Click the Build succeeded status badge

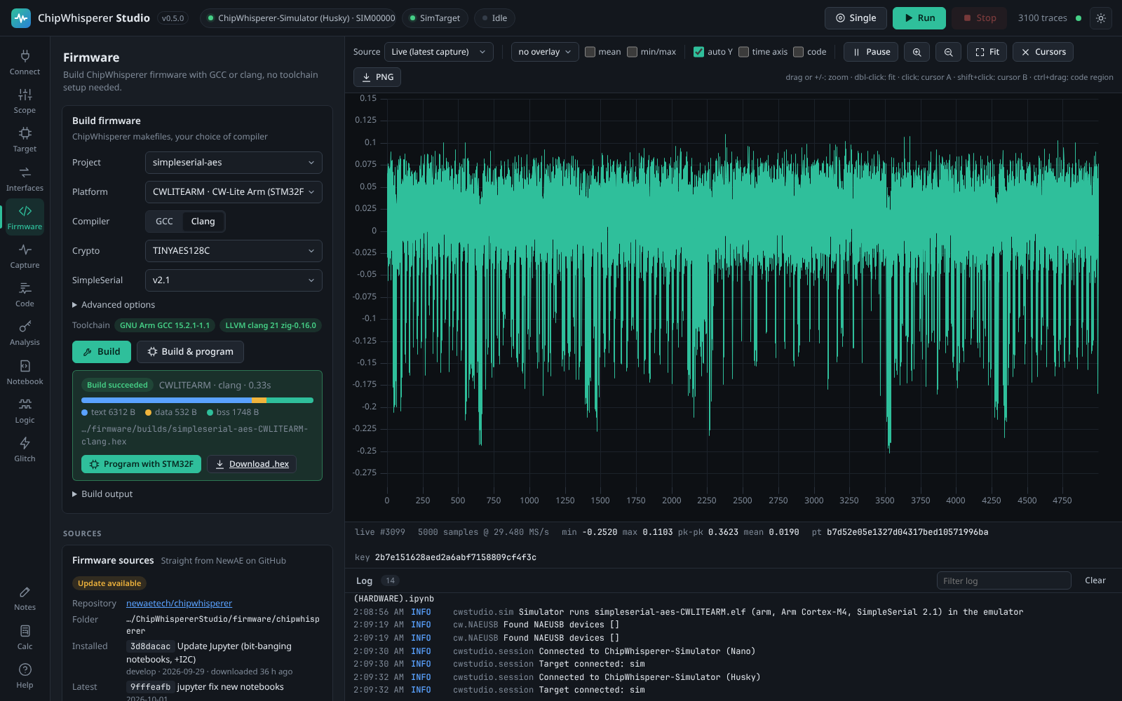click(x=117, y=385)
